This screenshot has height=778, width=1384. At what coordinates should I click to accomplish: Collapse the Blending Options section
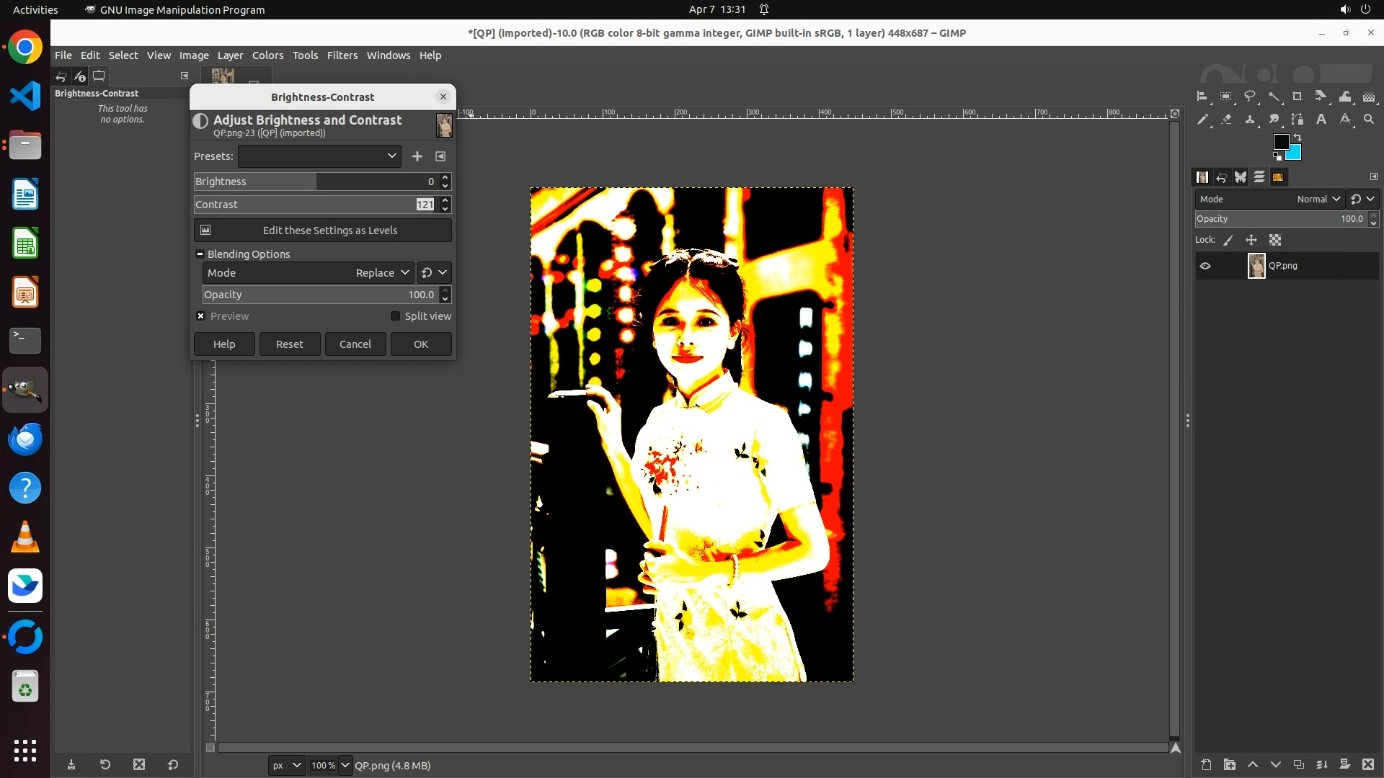click(x=200, y=254)
